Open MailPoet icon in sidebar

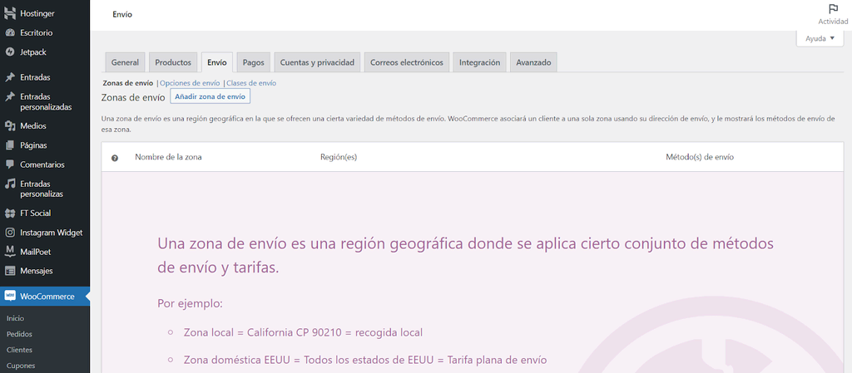(10, 252)
